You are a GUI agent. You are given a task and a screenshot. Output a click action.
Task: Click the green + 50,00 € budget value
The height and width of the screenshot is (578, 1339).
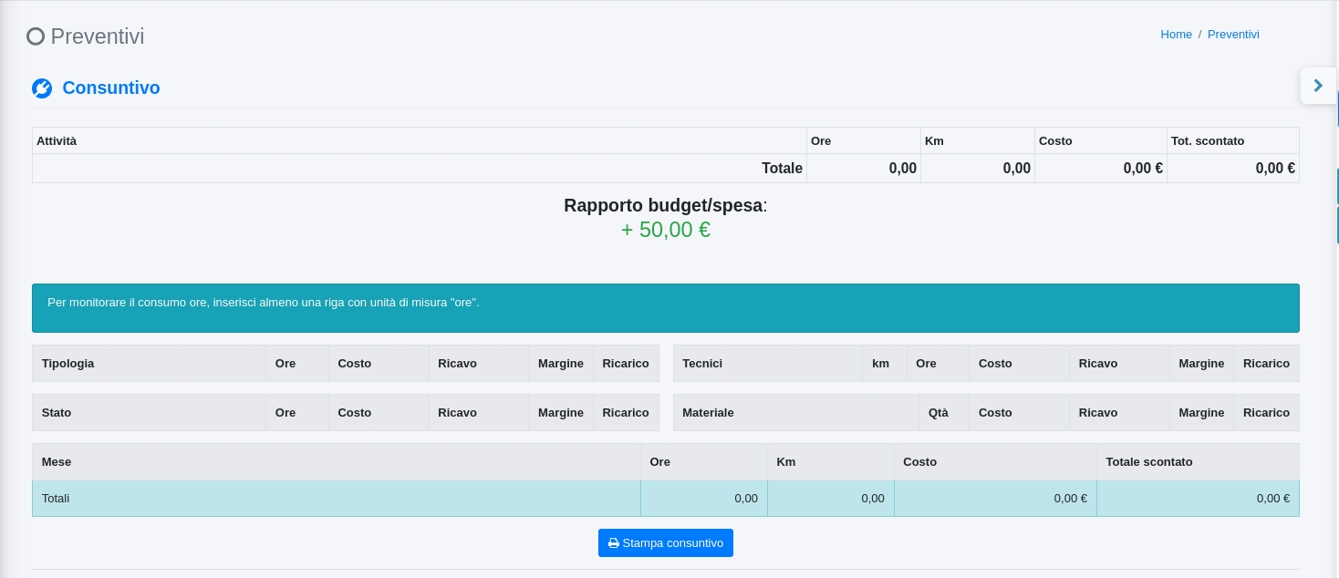click(665, 230)
